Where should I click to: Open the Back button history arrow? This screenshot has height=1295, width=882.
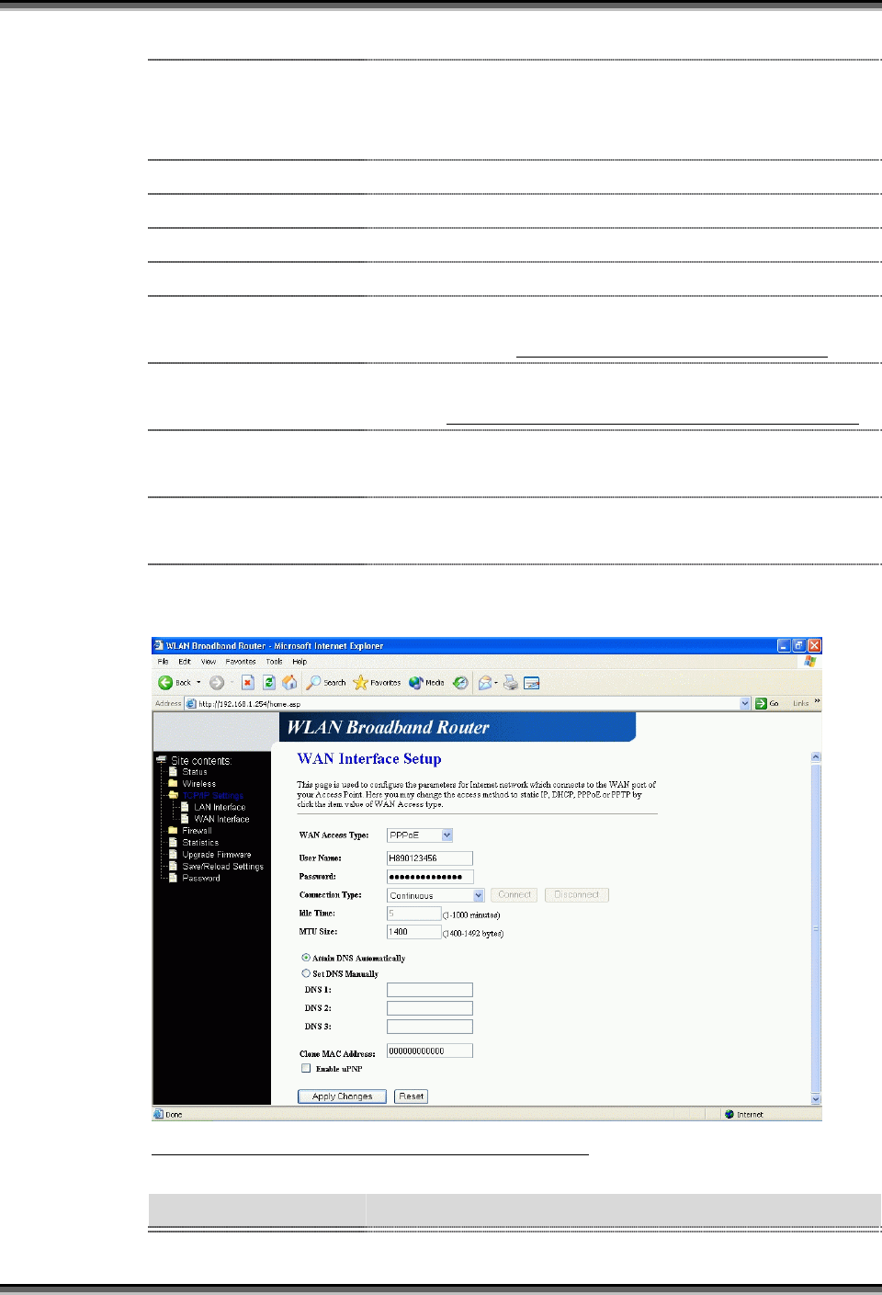click(198, 683)
